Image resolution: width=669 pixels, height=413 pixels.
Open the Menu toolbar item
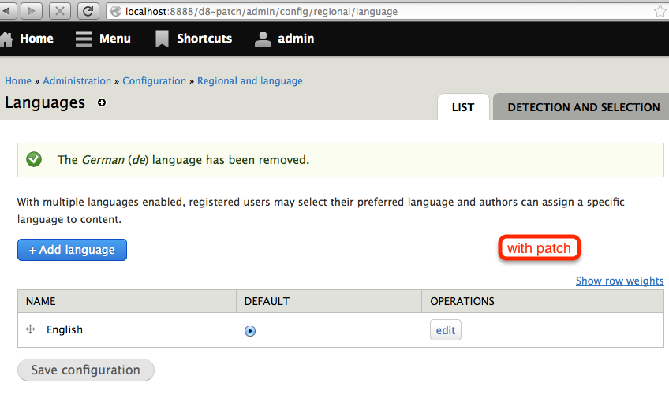pyautogui.click(x=103, y=39)
